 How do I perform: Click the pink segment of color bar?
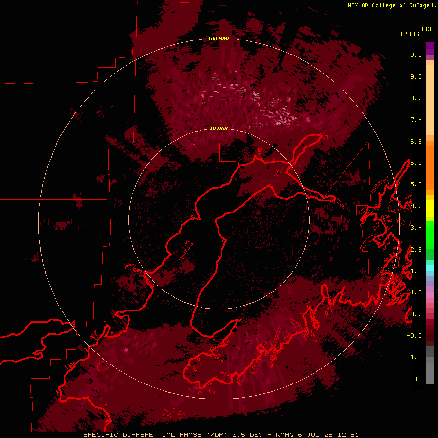point(430,295)
